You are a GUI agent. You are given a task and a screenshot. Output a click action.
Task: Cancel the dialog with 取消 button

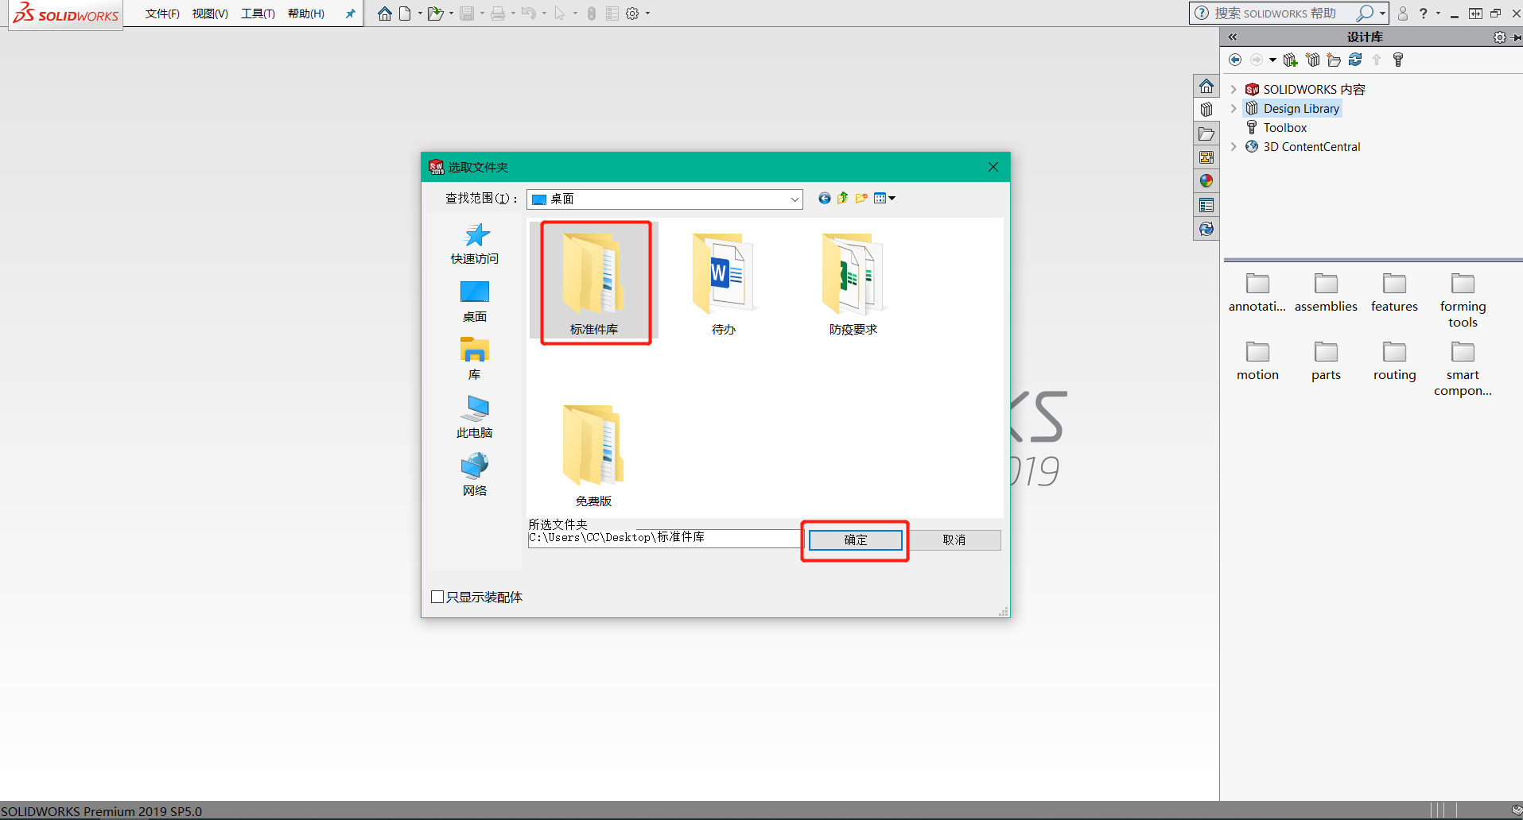[x=954, y=540]
